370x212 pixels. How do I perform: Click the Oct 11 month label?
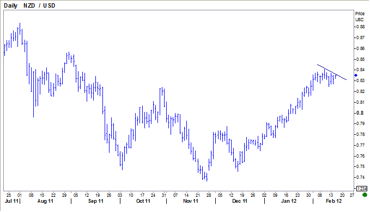click(143, 201)
